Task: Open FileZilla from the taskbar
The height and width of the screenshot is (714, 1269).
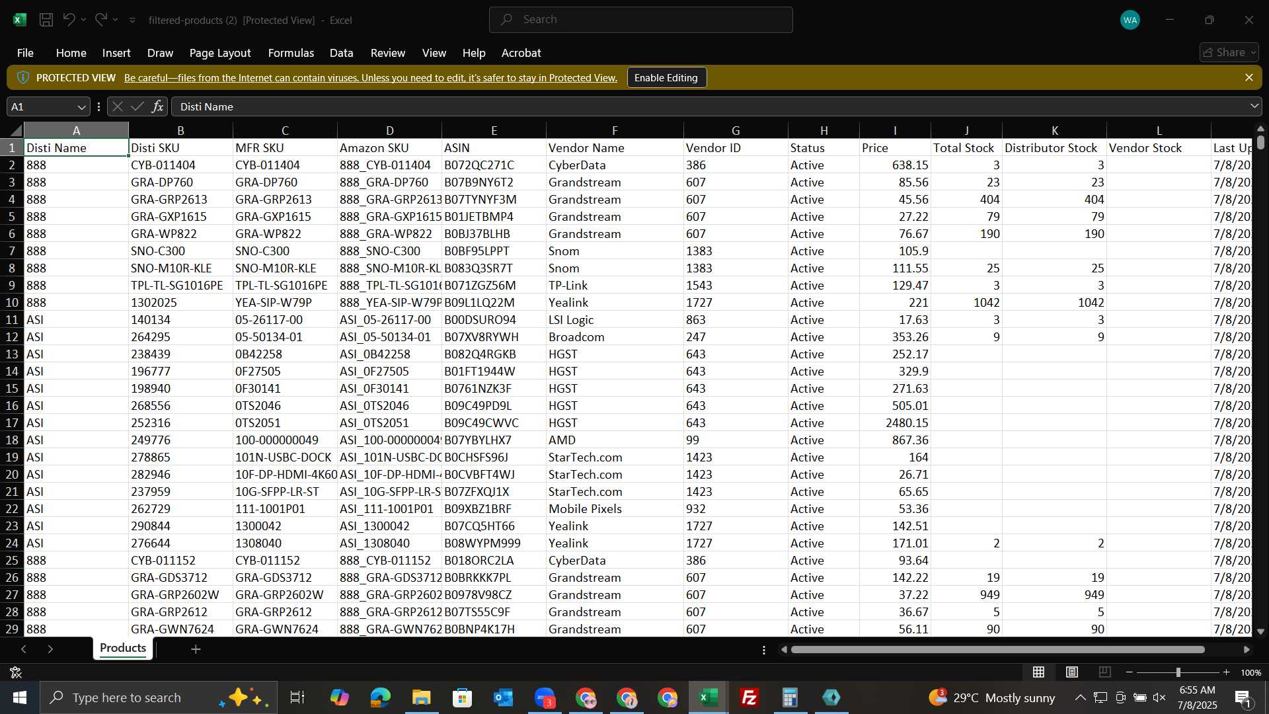Action: 750,697
